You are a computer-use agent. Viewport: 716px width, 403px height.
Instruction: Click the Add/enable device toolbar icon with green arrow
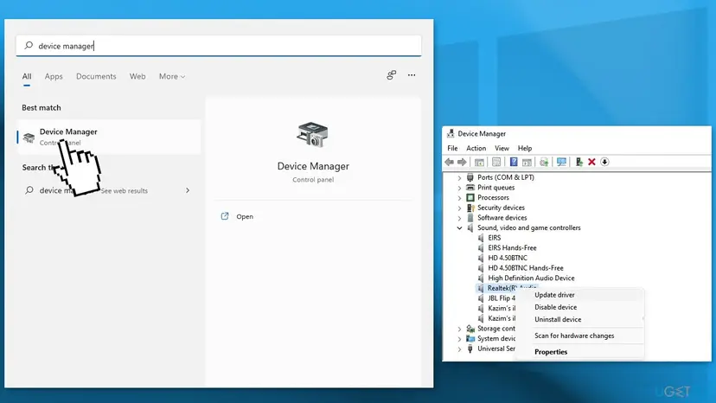coord(579,162)
